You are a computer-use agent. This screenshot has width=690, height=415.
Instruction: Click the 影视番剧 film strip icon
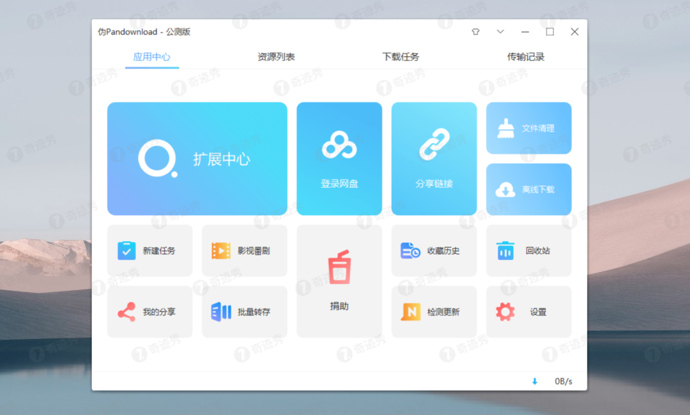coord(221,250)
